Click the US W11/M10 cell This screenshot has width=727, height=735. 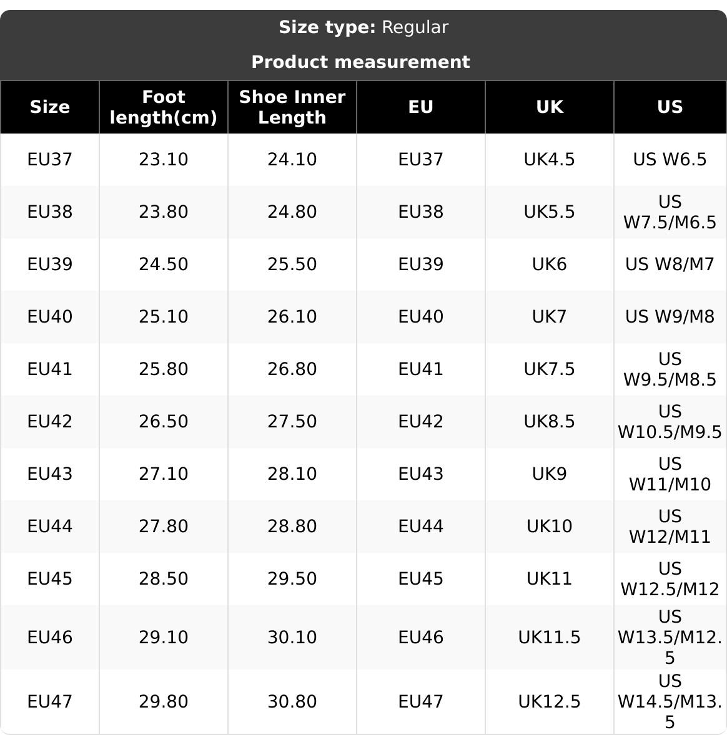670,474
